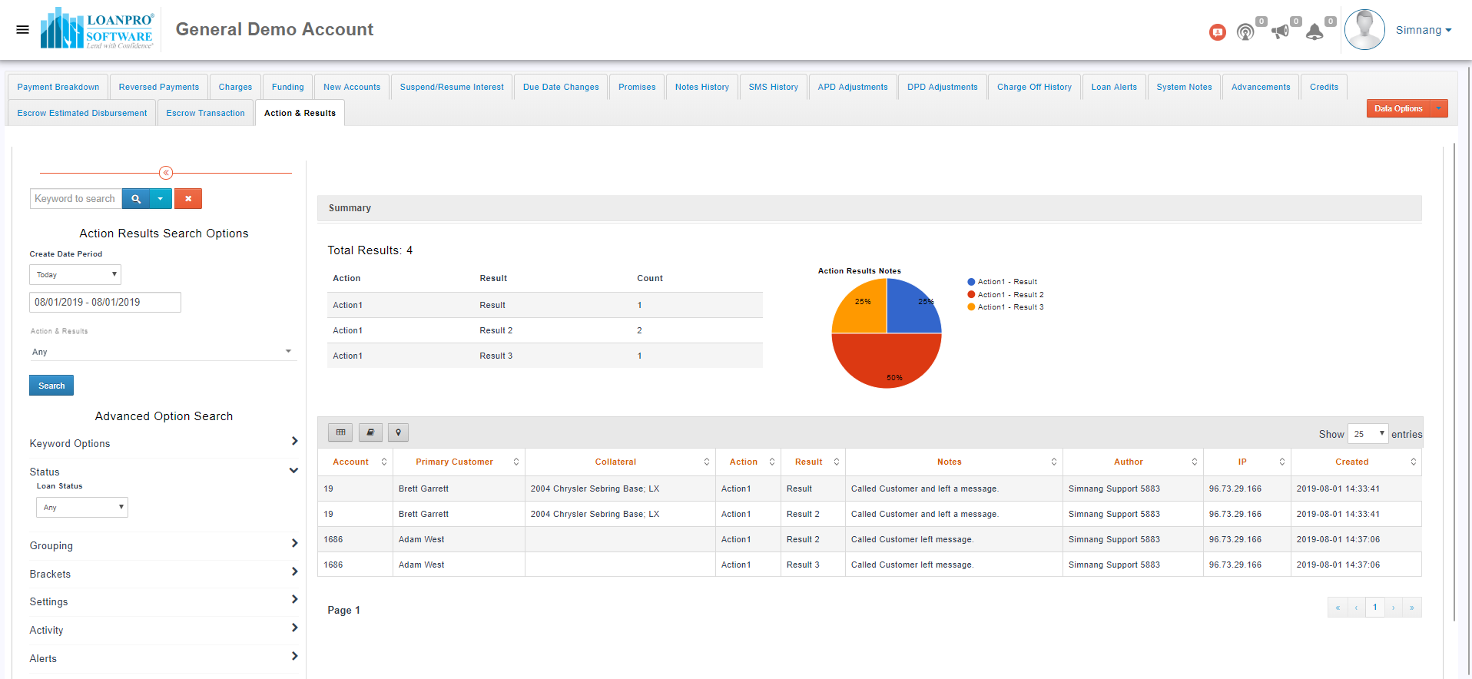Click the map pin icon button

click(x=398, y=432)
